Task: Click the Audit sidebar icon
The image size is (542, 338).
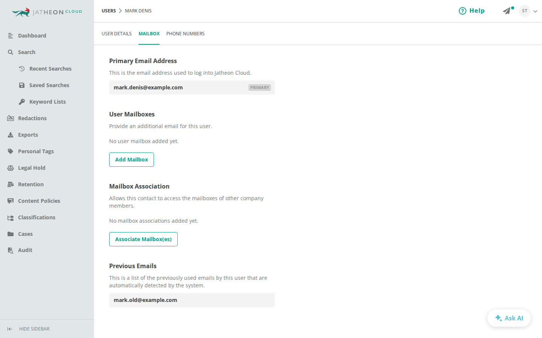Action: click(11, 250)
